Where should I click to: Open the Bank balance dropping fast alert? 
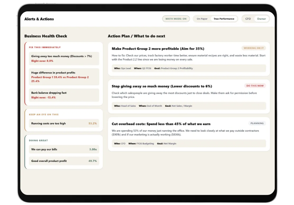[64, 95]
